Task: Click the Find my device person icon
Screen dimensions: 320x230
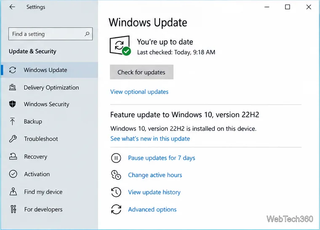Action: (x=13, y=191)
